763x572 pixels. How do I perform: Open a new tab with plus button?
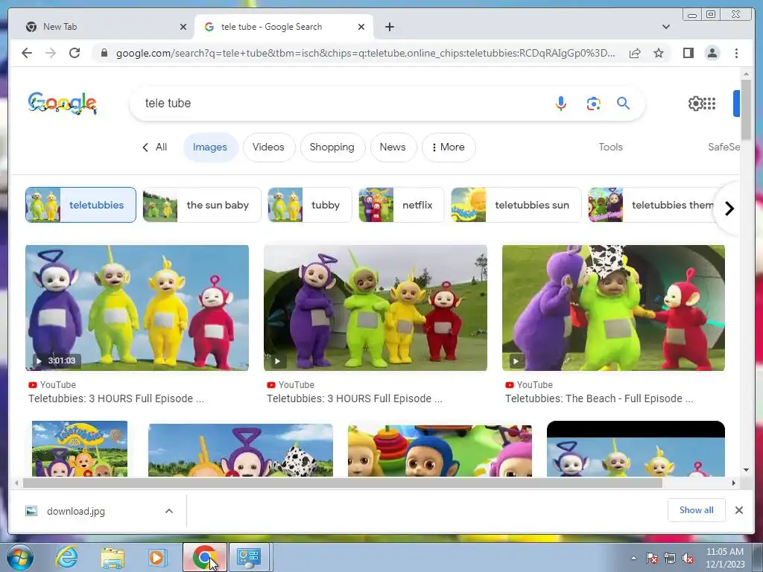point(389,27)
